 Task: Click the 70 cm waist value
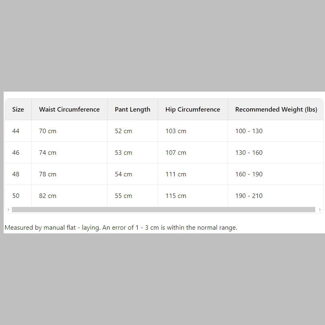48,131
